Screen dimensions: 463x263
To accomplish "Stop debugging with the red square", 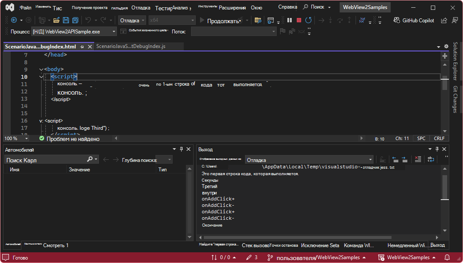I will 299,20.
